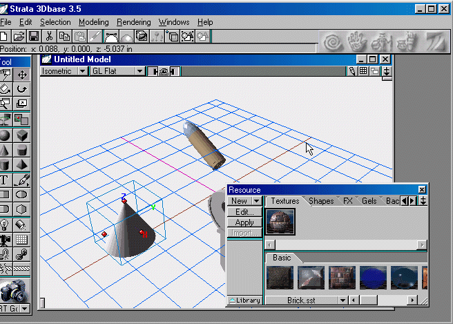Screen dimensions: 453x324
Task: Open the Selection menu
Action: tap(55, 22)
